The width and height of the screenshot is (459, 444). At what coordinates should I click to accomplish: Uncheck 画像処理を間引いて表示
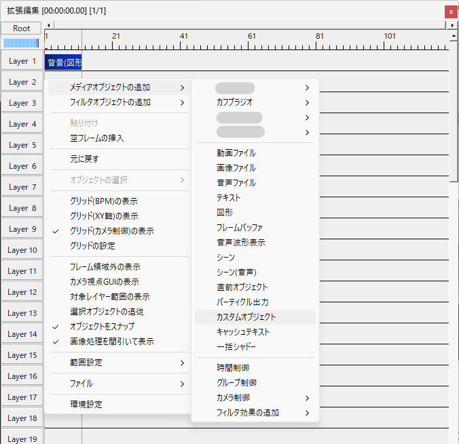(x=120, y=342)
